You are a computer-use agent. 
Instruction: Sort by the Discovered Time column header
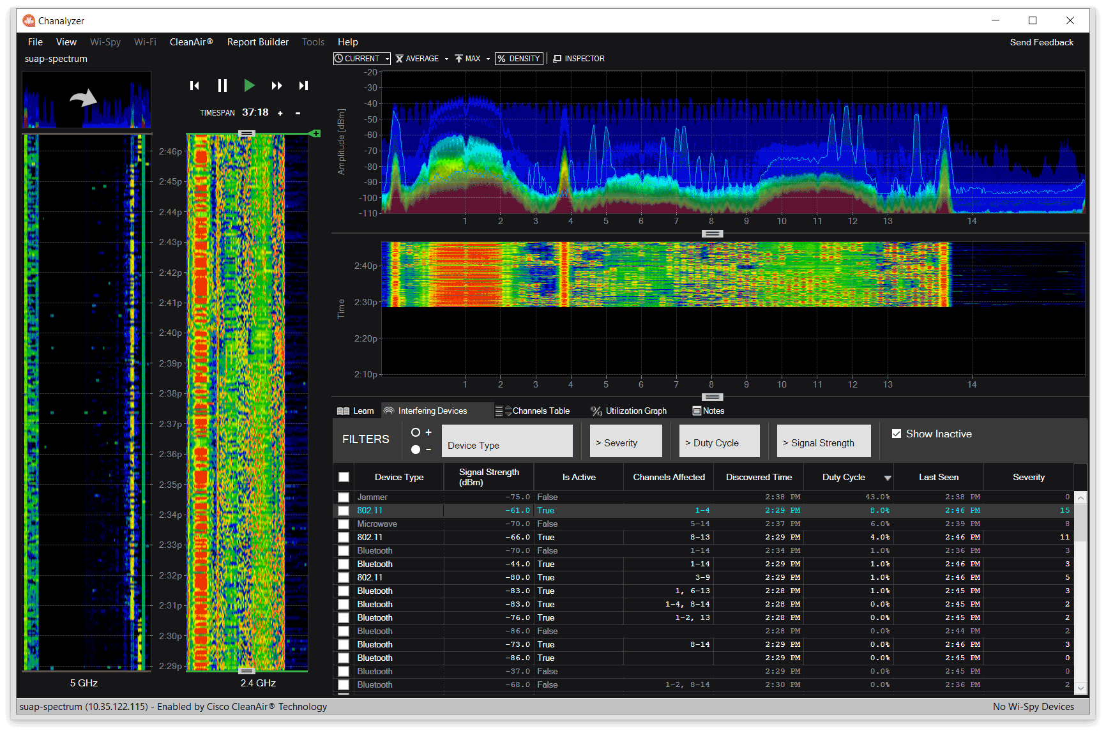[759, 477]
